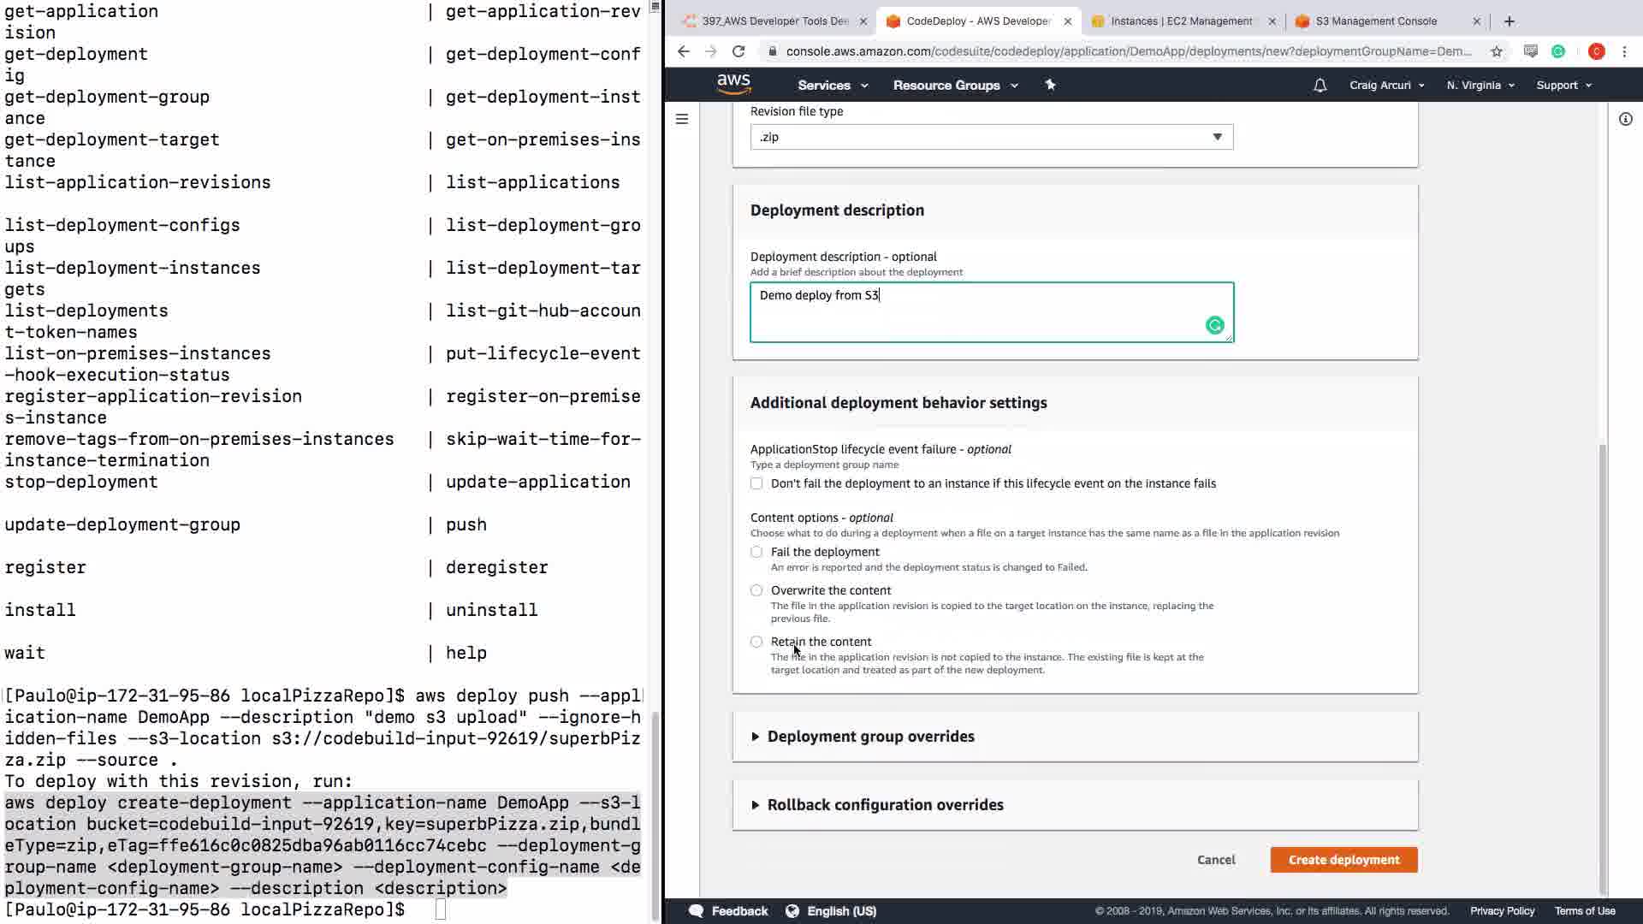Expand Deployment group overrides section

coord(869,737)
